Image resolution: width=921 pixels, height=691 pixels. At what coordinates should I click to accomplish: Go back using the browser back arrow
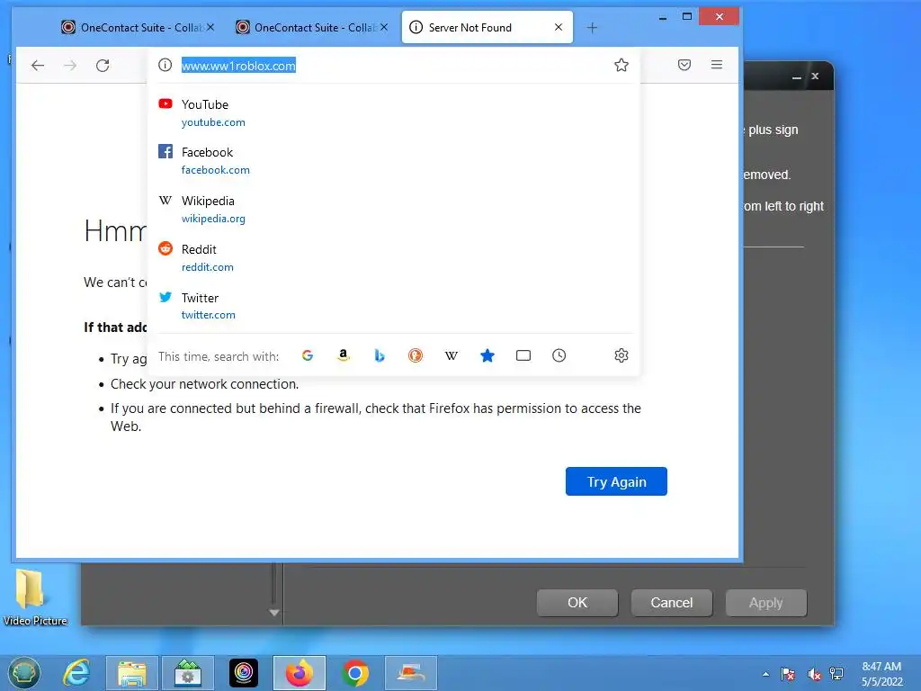pyautogui.click(x=38, y=65)
